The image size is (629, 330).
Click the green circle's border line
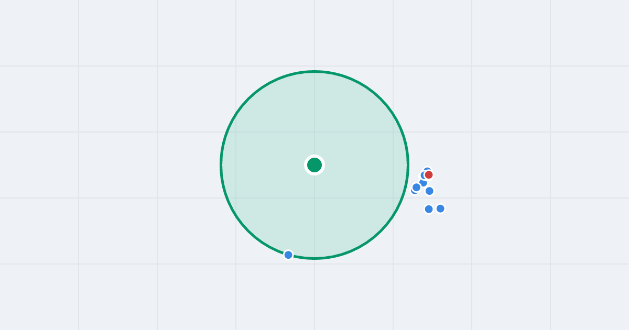tap(221, 165)
